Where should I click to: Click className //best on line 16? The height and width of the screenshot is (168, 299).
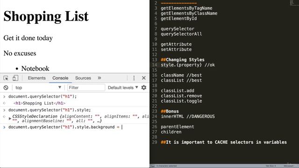(181, 75)
